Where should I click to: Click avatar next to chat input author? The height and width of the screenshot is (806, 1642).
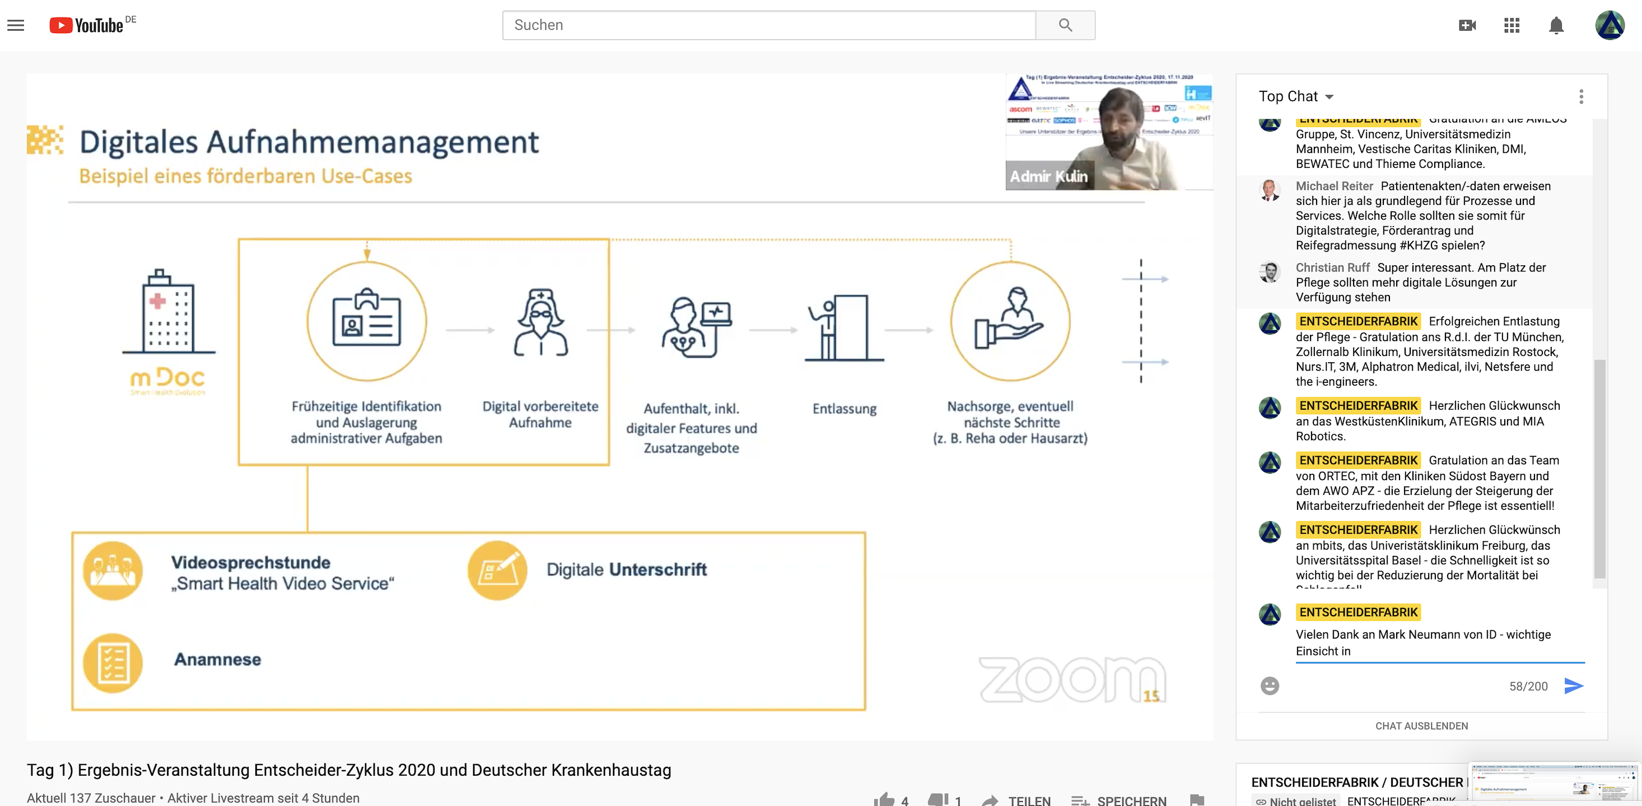pos(1270,614)
